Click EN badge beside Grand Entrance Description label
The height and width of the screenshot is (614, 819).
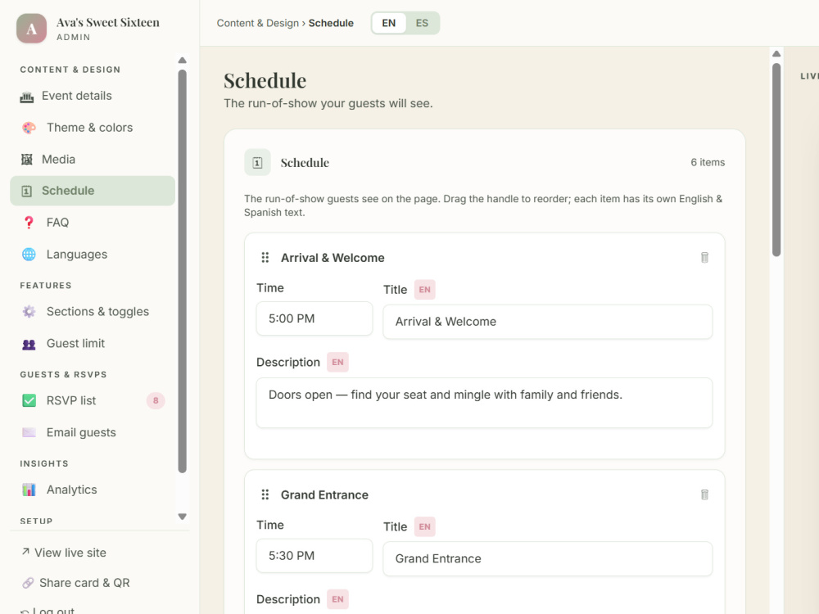(x=337, y=599)
